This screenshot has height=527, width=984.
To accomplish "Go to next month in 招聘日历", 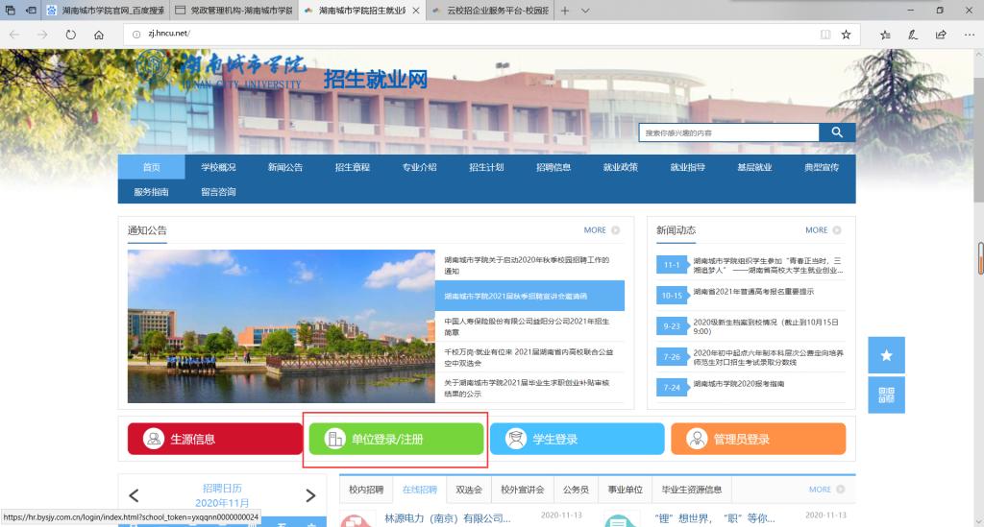I will coord(310,495).
